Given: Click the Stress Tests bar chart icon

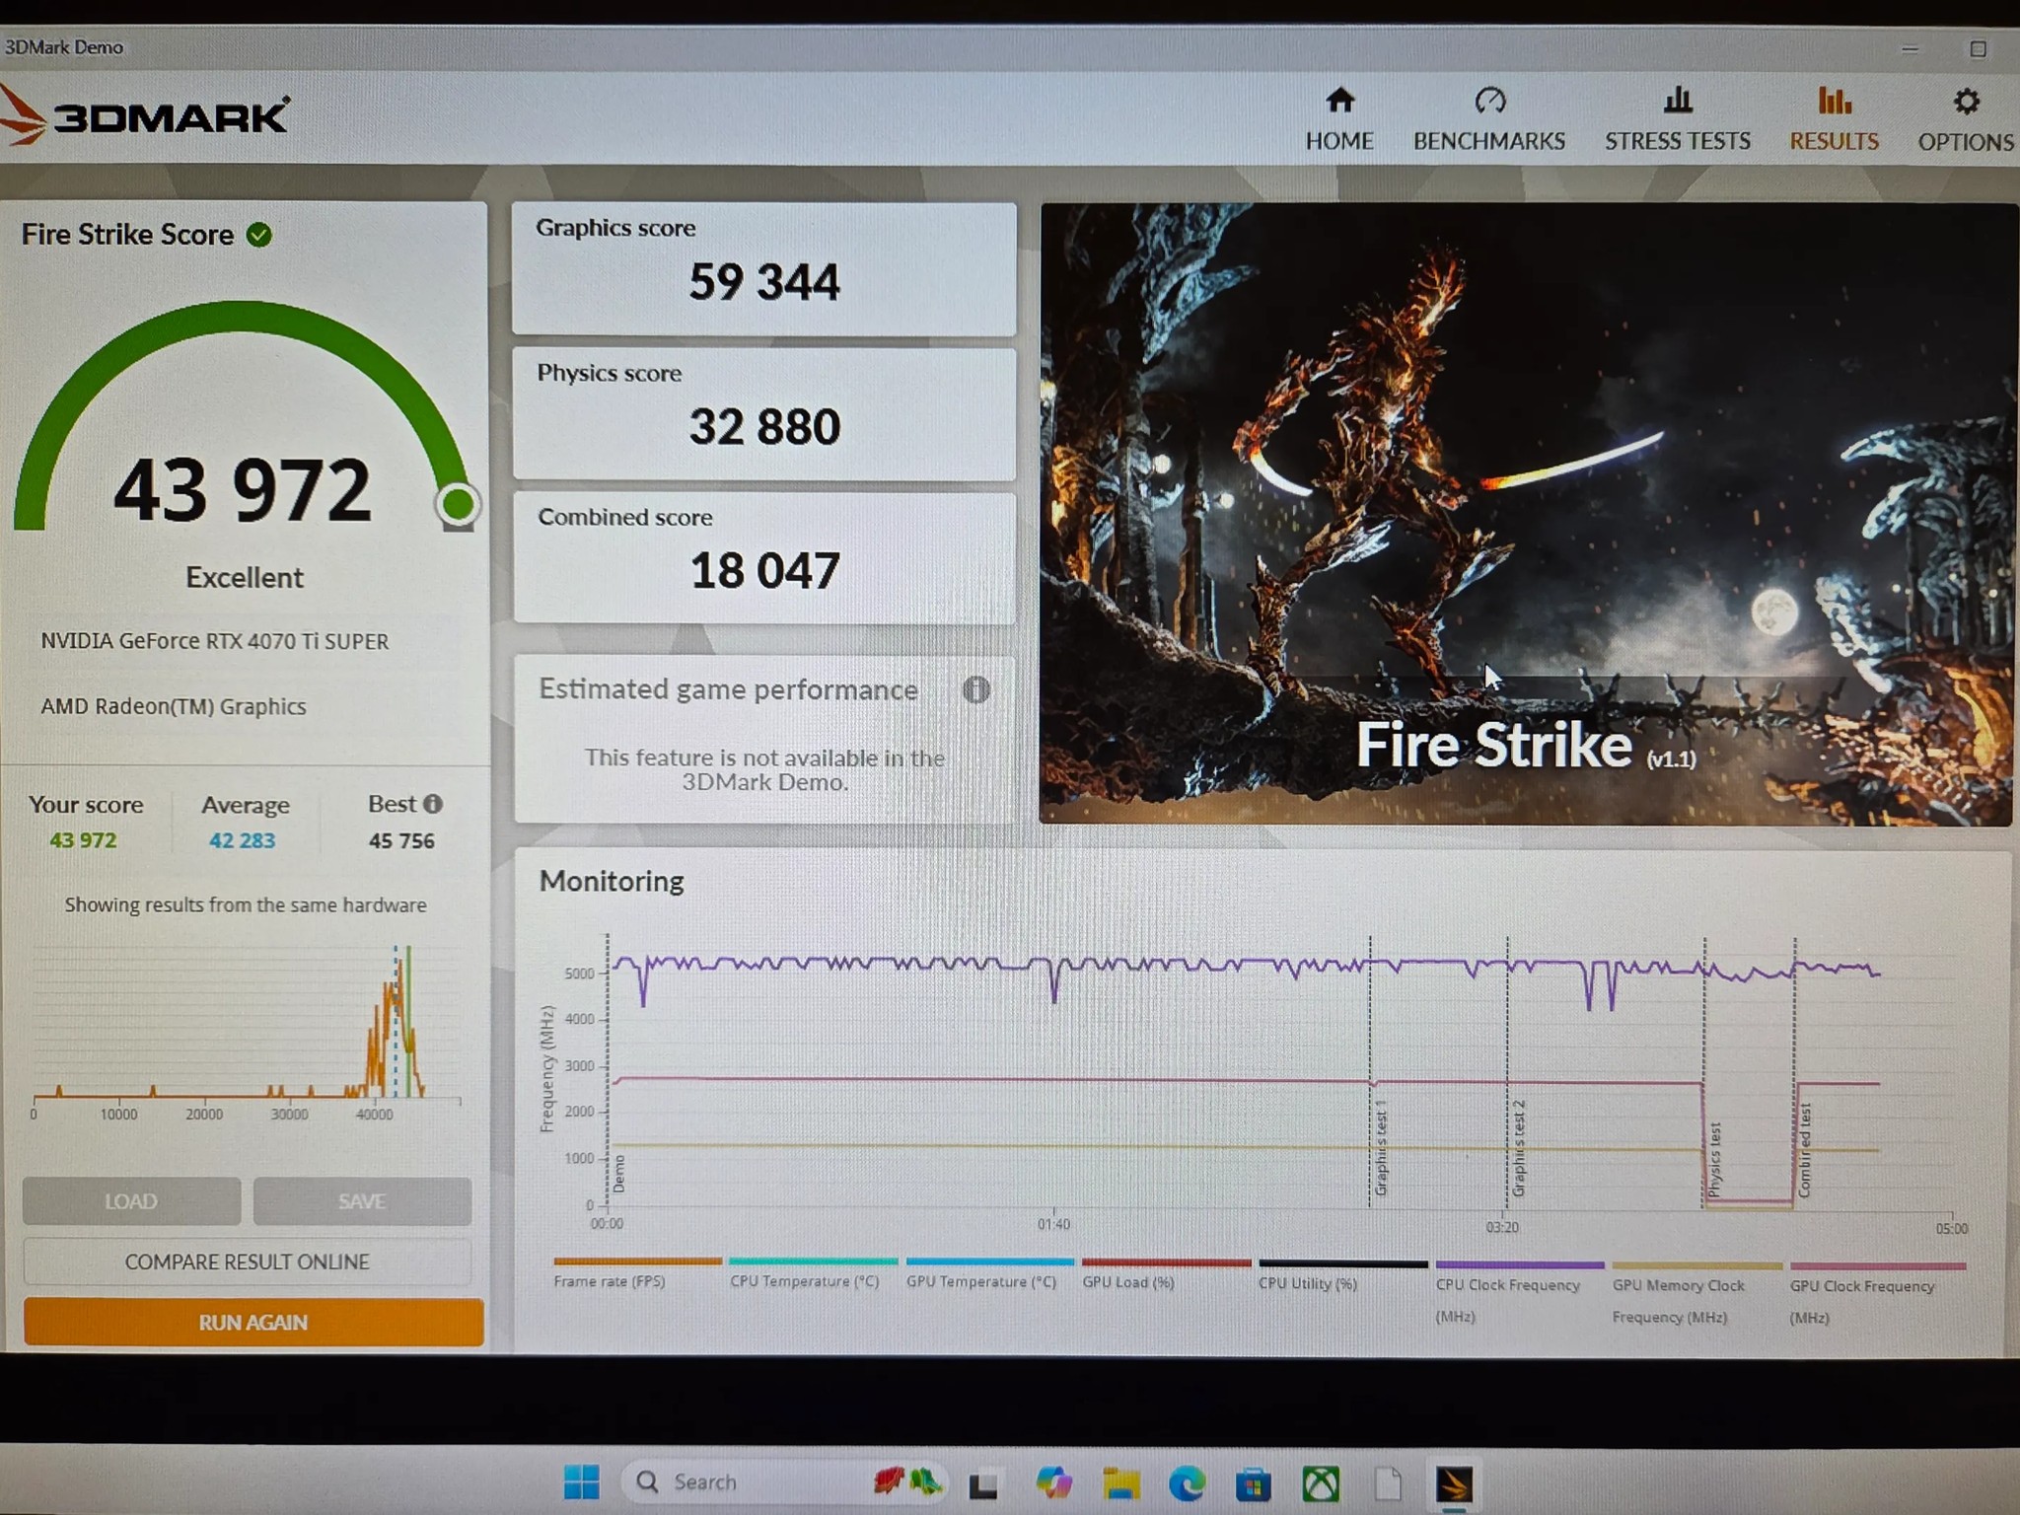Looking at the screenshot, I should tap(1676, 100).
